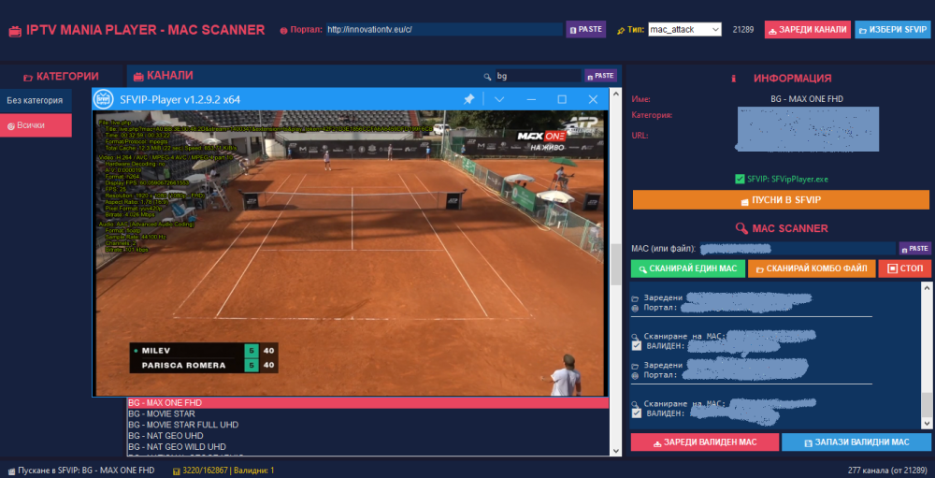
Task: Click the 21289 channel count text
Action: [743, 29]
